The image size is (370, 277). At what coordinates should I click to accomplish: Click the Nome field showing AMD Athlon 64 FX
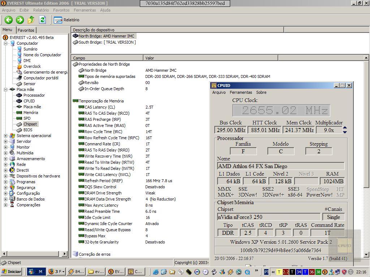280,166
